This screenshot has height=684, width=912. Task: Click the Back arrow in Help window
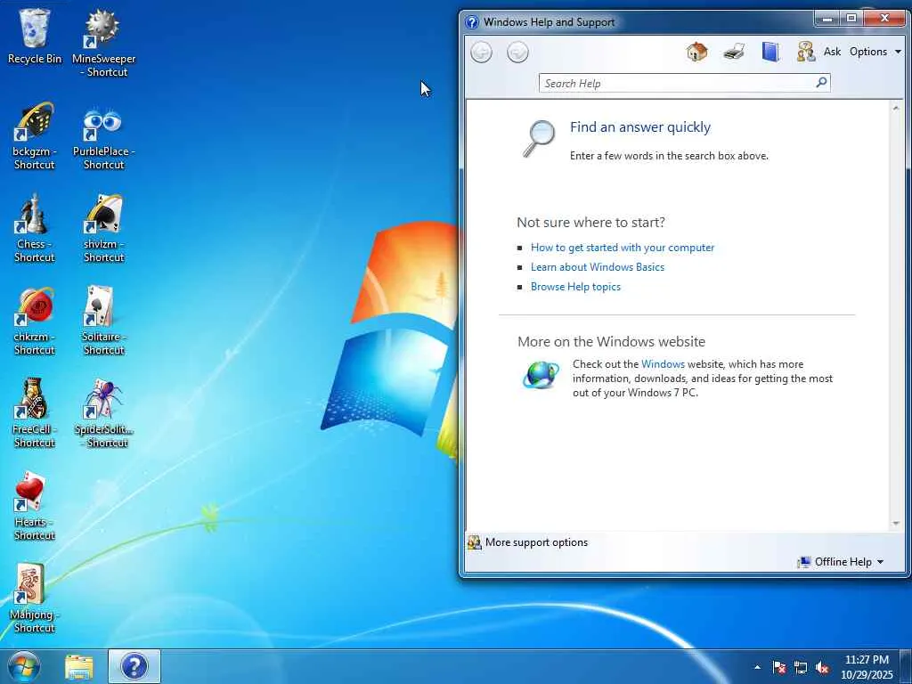(x=481, y=53)
